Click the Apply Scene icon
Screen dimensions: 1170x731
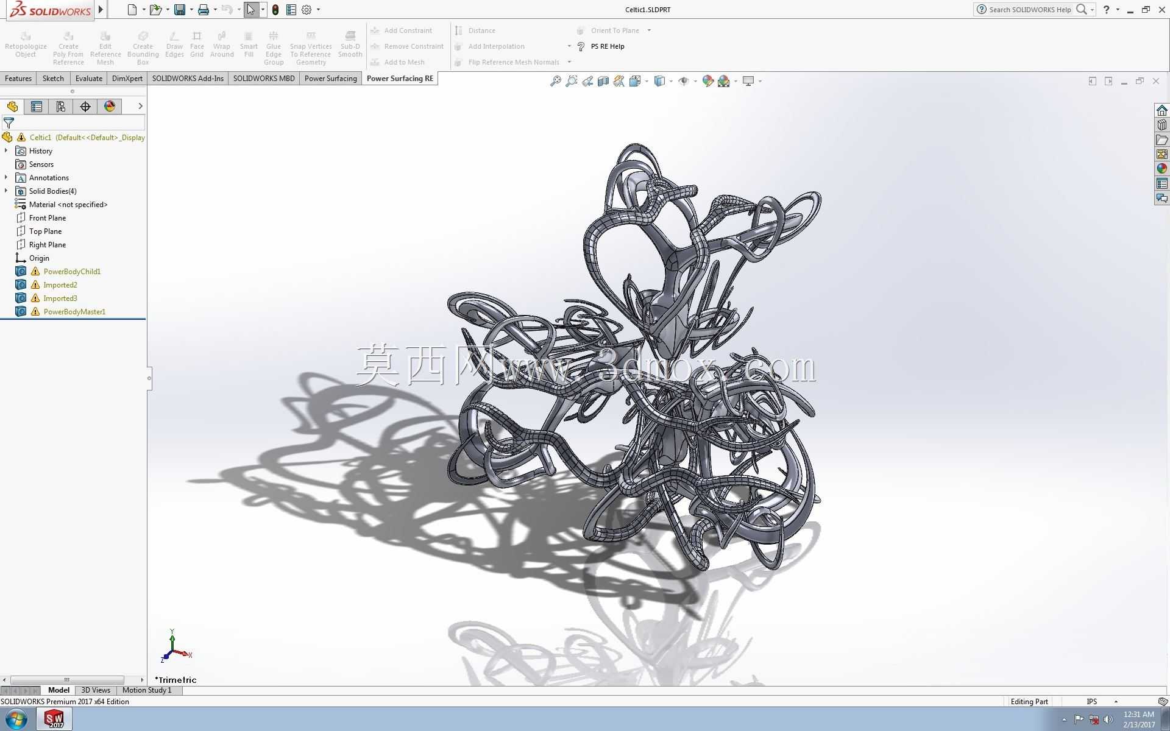coord(723,81)
